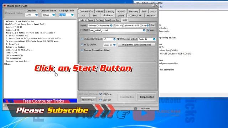Open Action menu in Device Manager
This screenshot has height=128, width=228.
pos(145,3)
